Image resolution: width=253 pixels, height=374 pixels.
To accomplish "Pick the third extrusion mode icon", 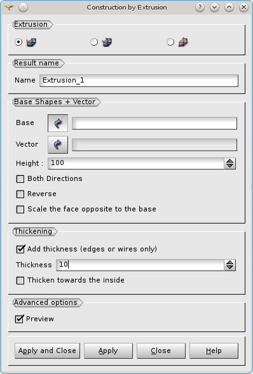I will pyautogui.click(x=183, y=43).
